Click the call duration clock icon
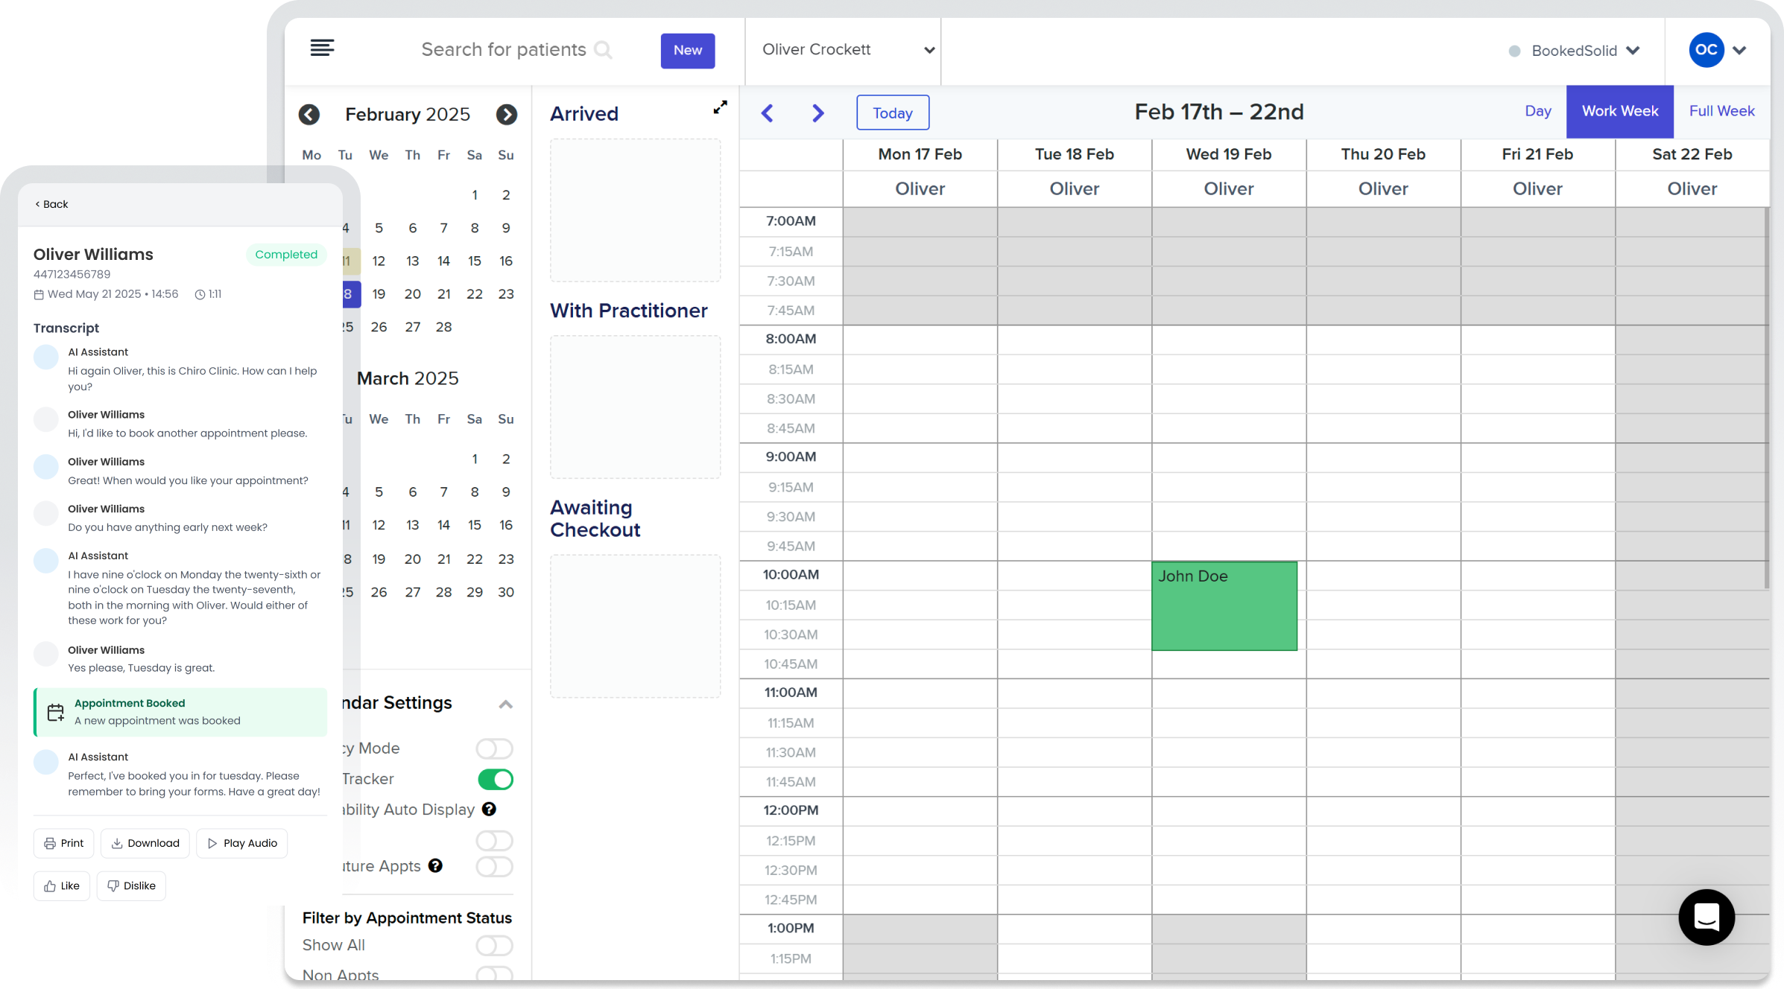This screenshot has width=1784, height=989. click(x=200, y=294)
